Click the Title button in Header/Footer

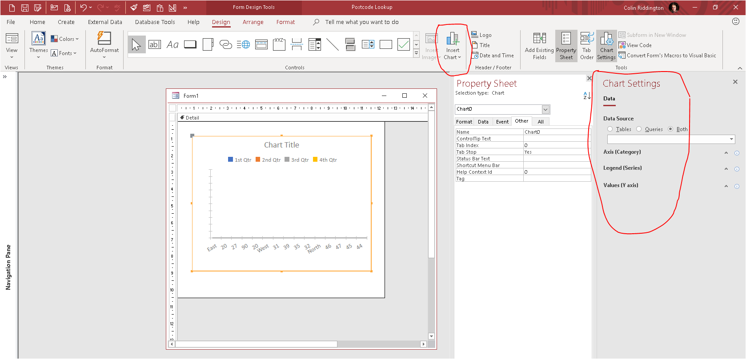481,45
